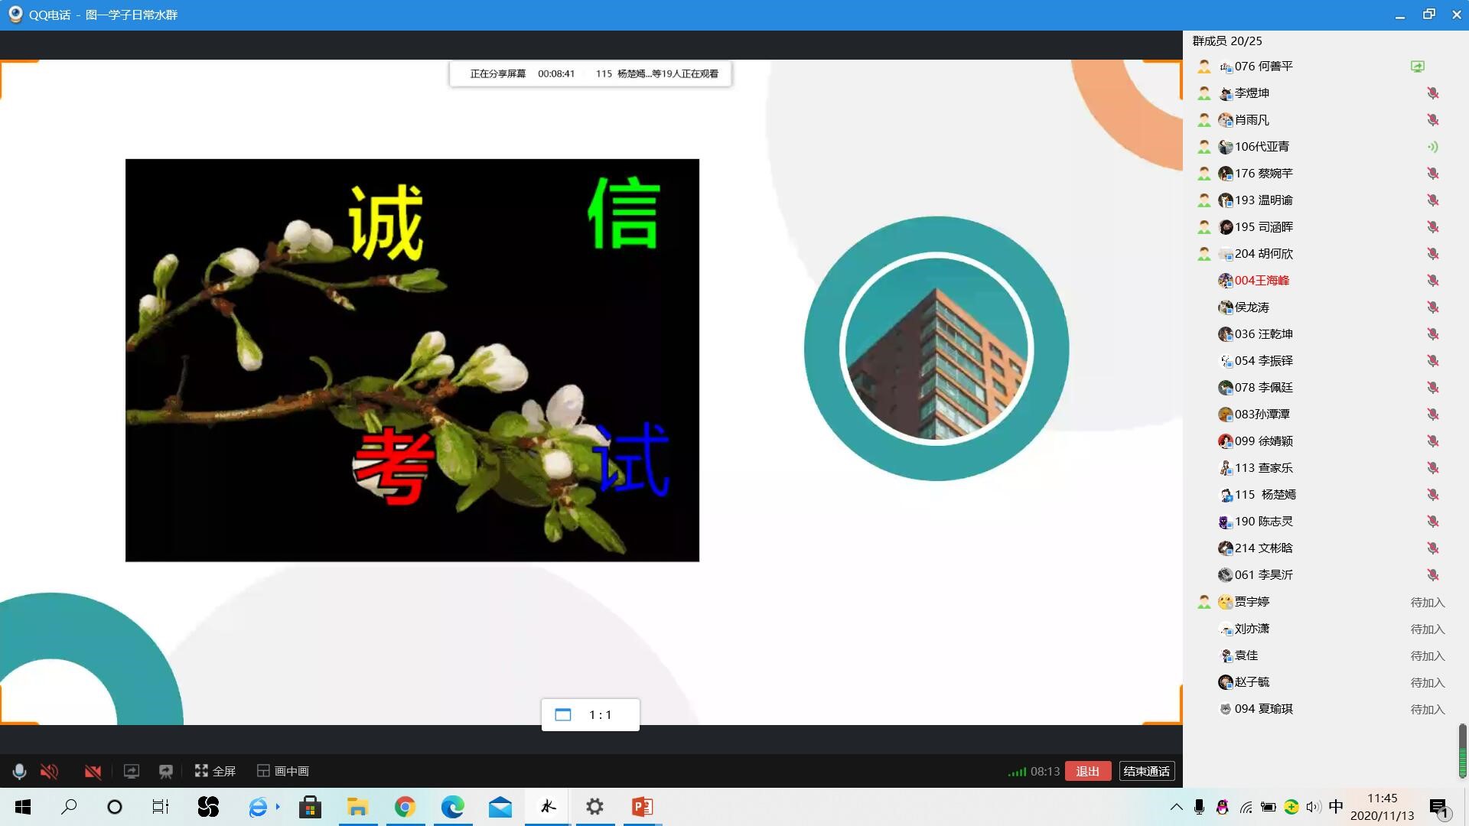Click 侯龙涛's avatar
This screenshot has width=1469, height=826.
[x=1225, y=307]
